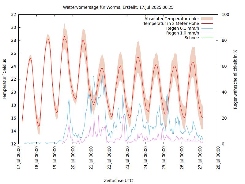Select the Regen 1.0 mm/h legend label
Viewport: 245px width, 184px height.
(183, 33)
